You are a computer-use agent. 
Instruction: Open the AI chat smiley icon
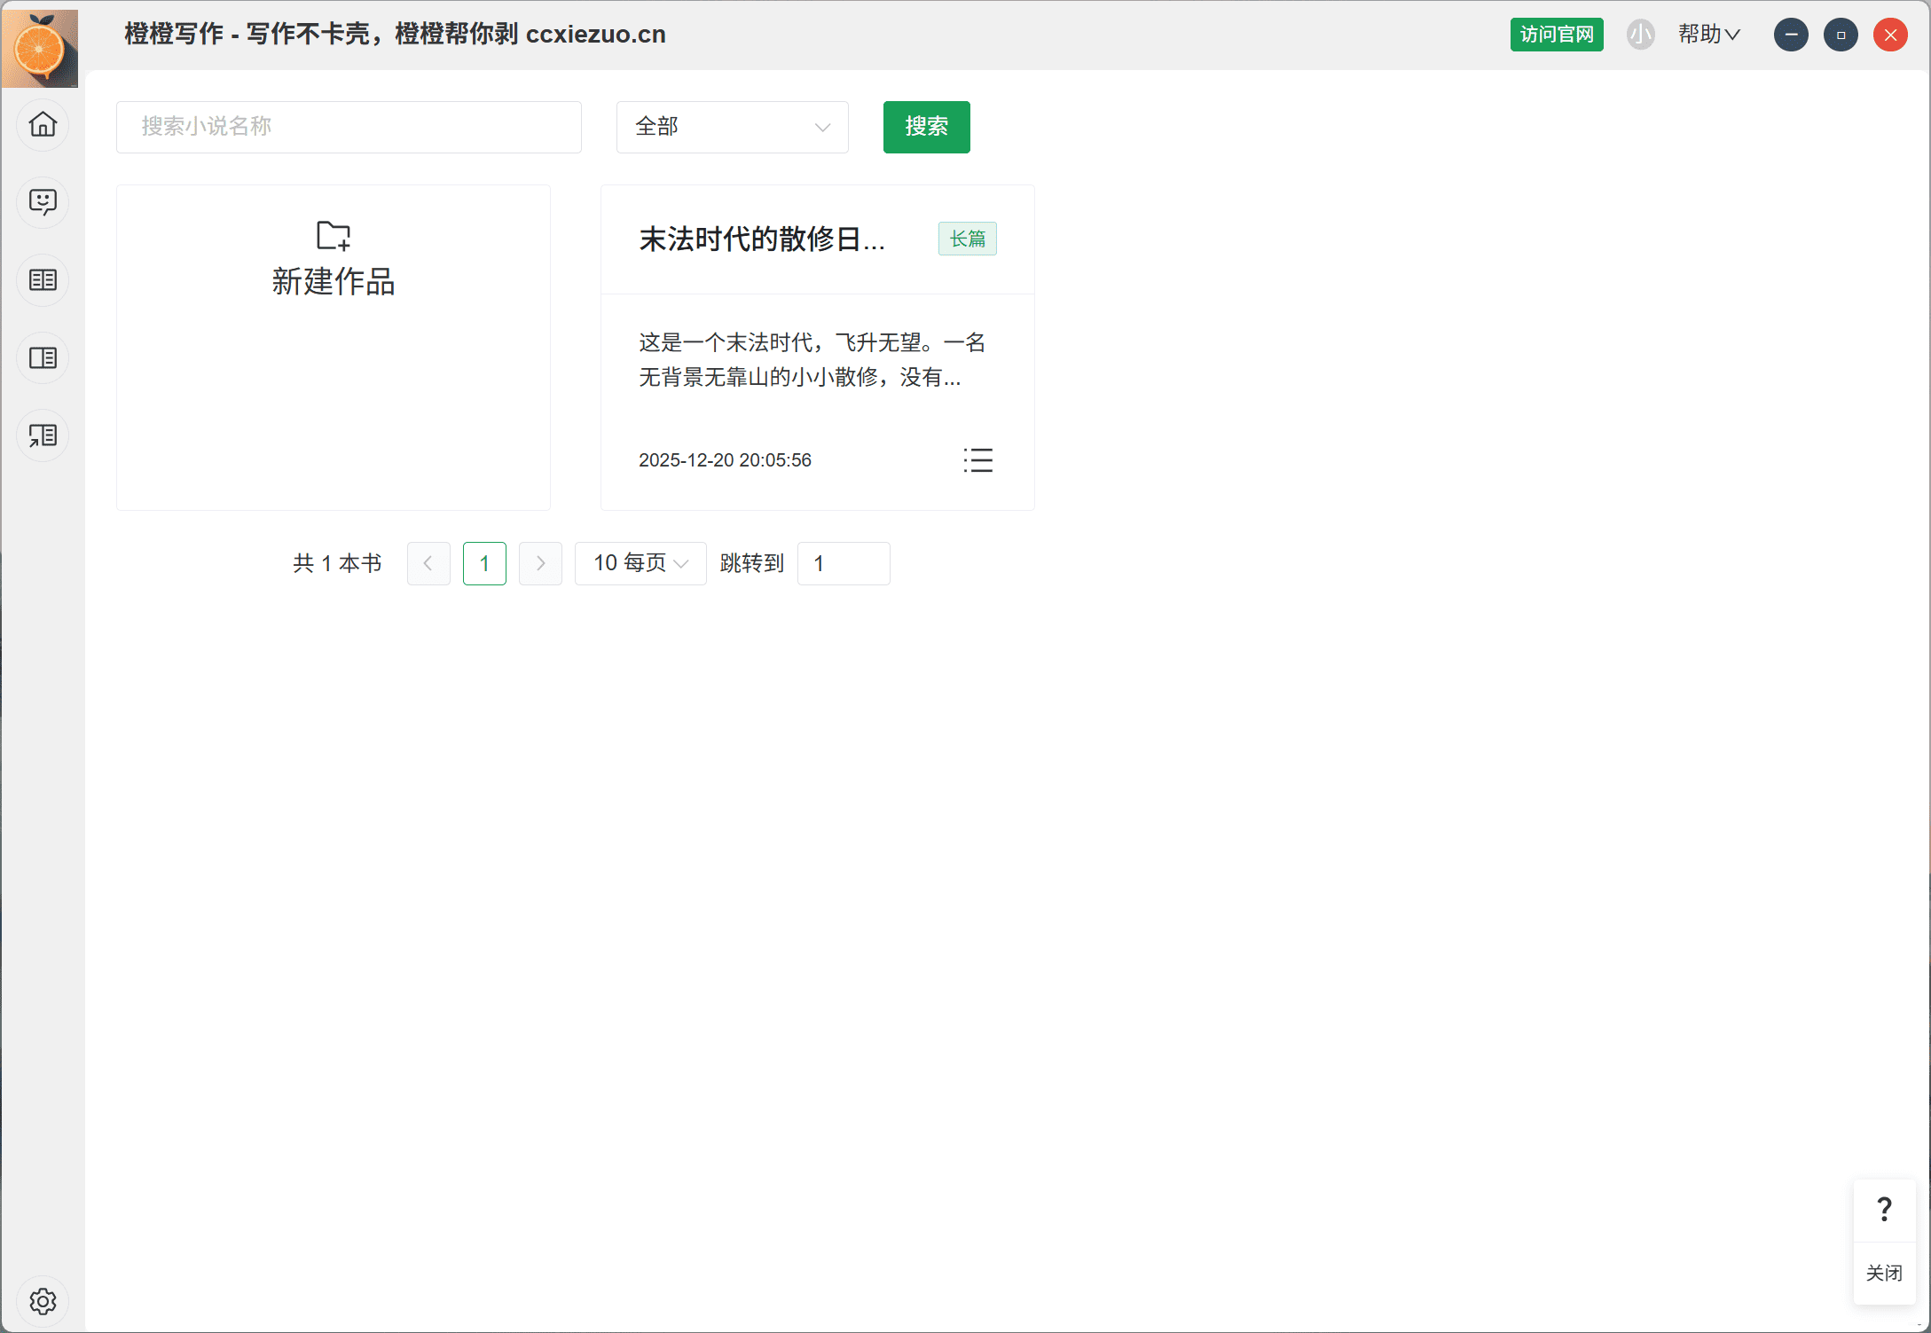click(43, 202)
